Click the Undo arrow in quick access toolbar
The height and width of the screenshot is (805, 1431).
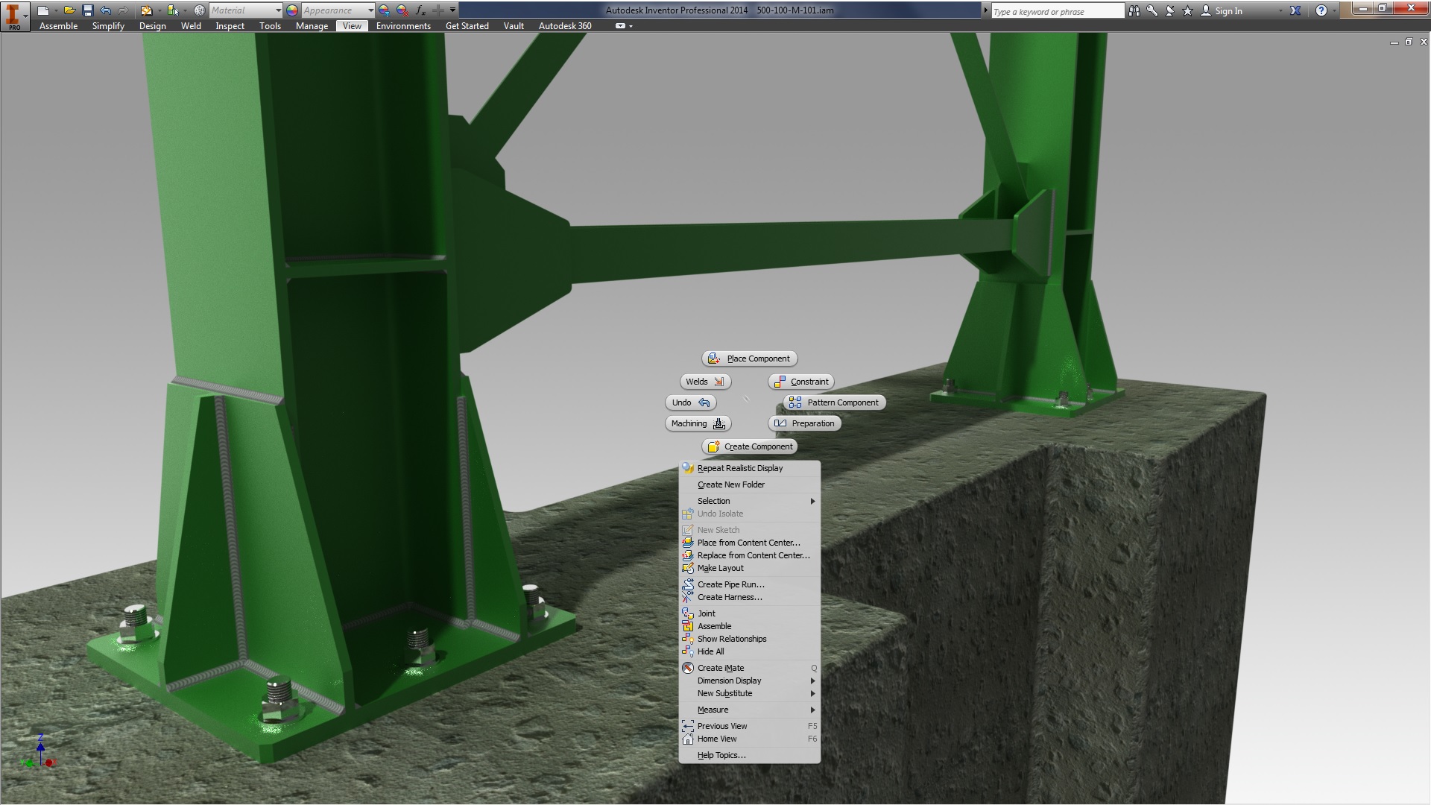click(105, 10)
